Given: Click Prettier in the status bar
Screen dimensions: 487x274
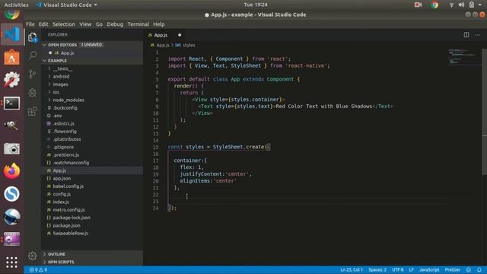Looking at the screenshot, I should [453, 269].
